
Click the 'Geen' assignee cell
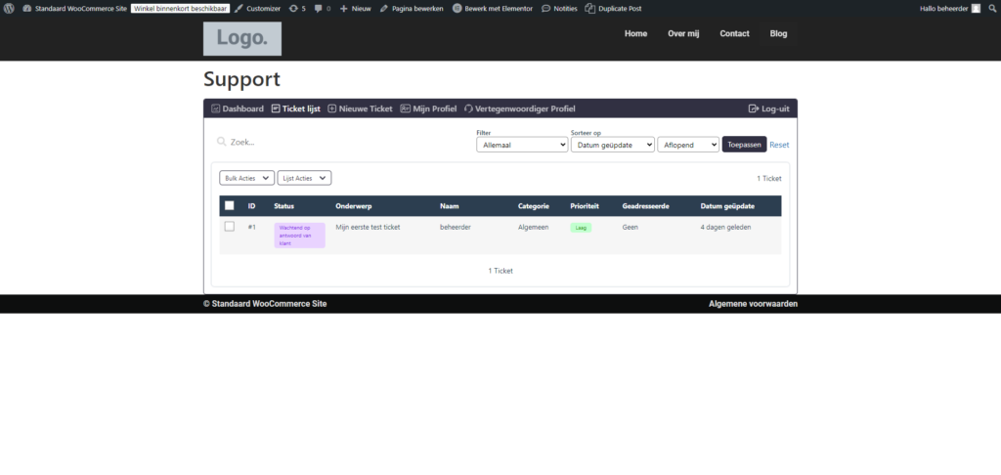pos(631,227)
